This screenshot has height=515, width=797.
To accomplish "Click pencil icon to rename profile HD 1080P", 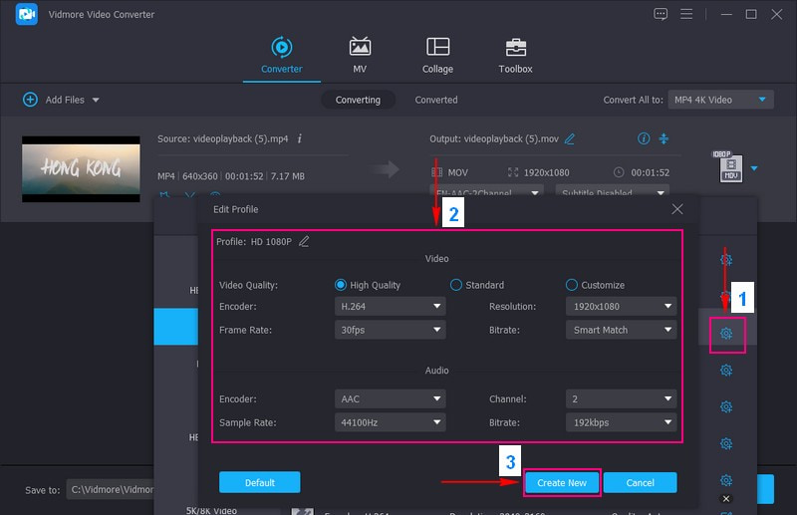I will click(x=304, y=241).
